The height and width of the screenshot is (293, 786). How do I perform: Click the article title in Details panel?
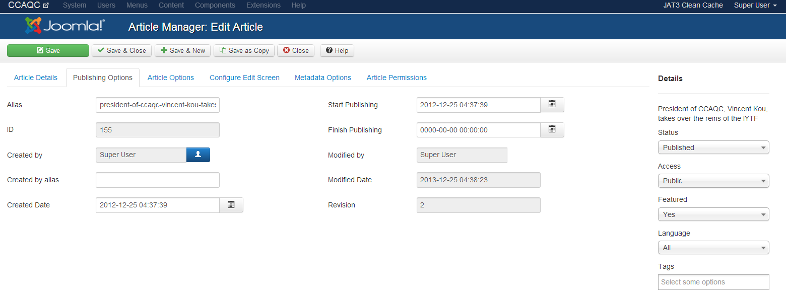coord(713,114)
